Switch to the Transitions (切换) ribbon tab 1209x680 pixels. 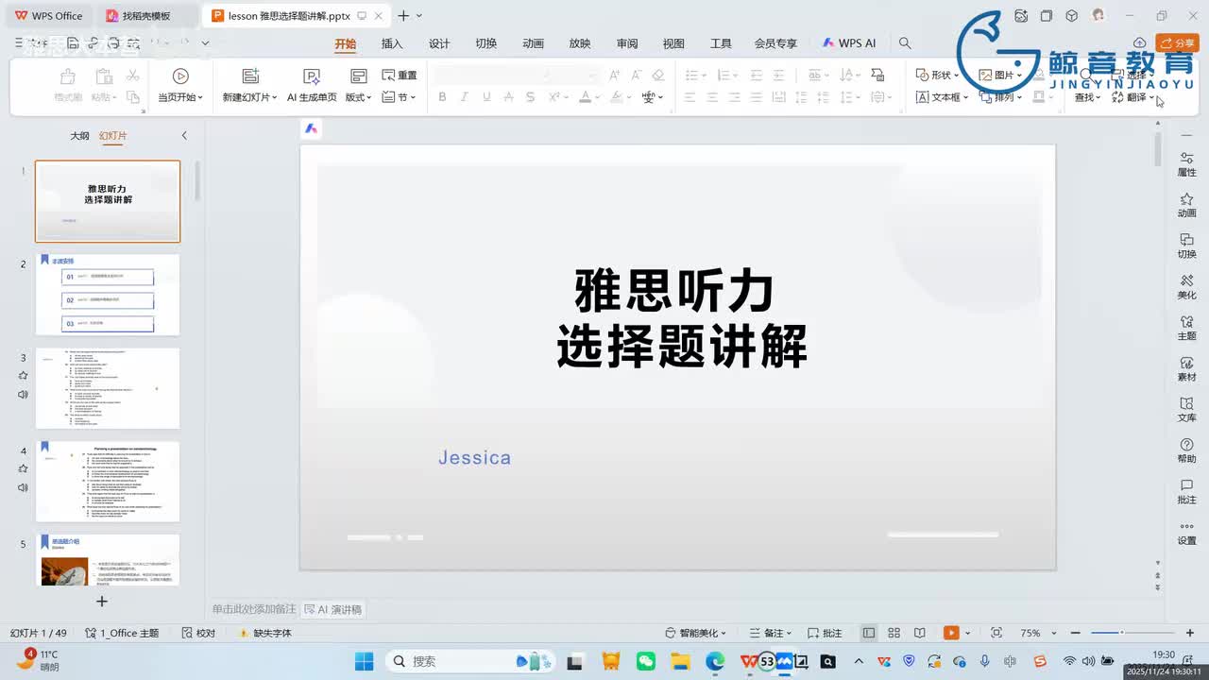point(485,43)
